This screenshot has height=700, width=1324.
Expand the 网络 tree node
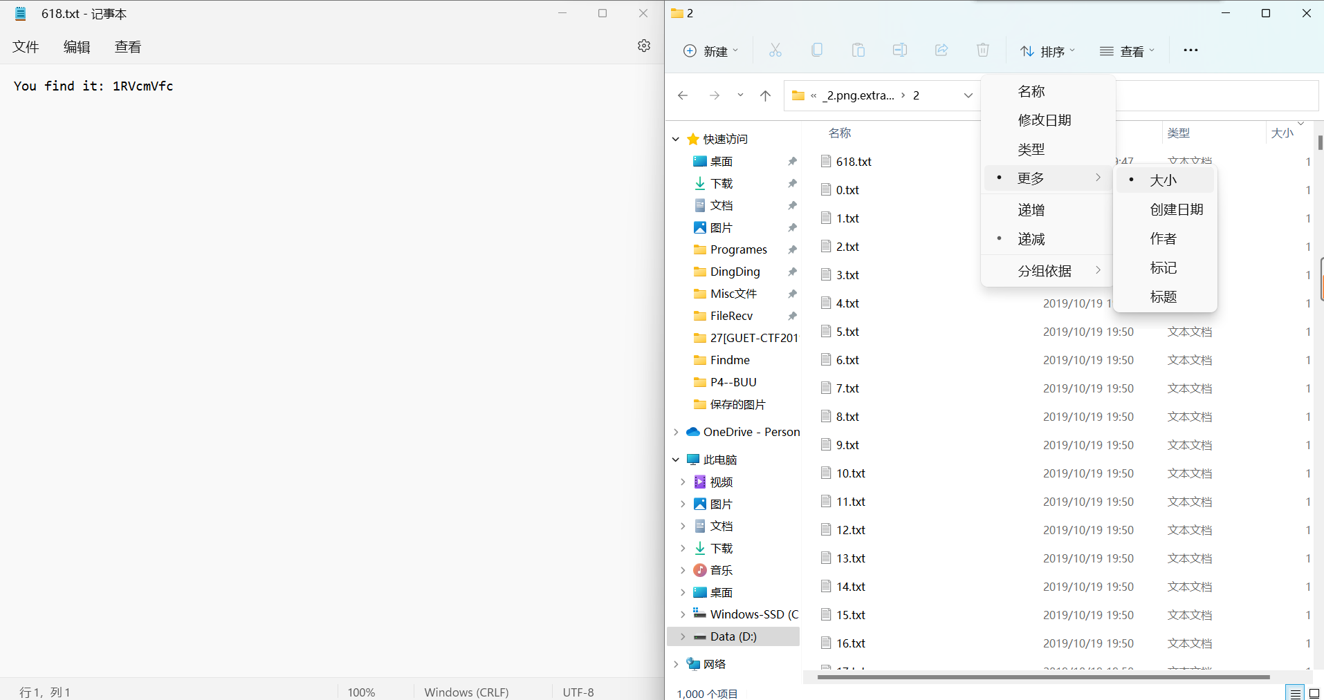coord(676,664)
